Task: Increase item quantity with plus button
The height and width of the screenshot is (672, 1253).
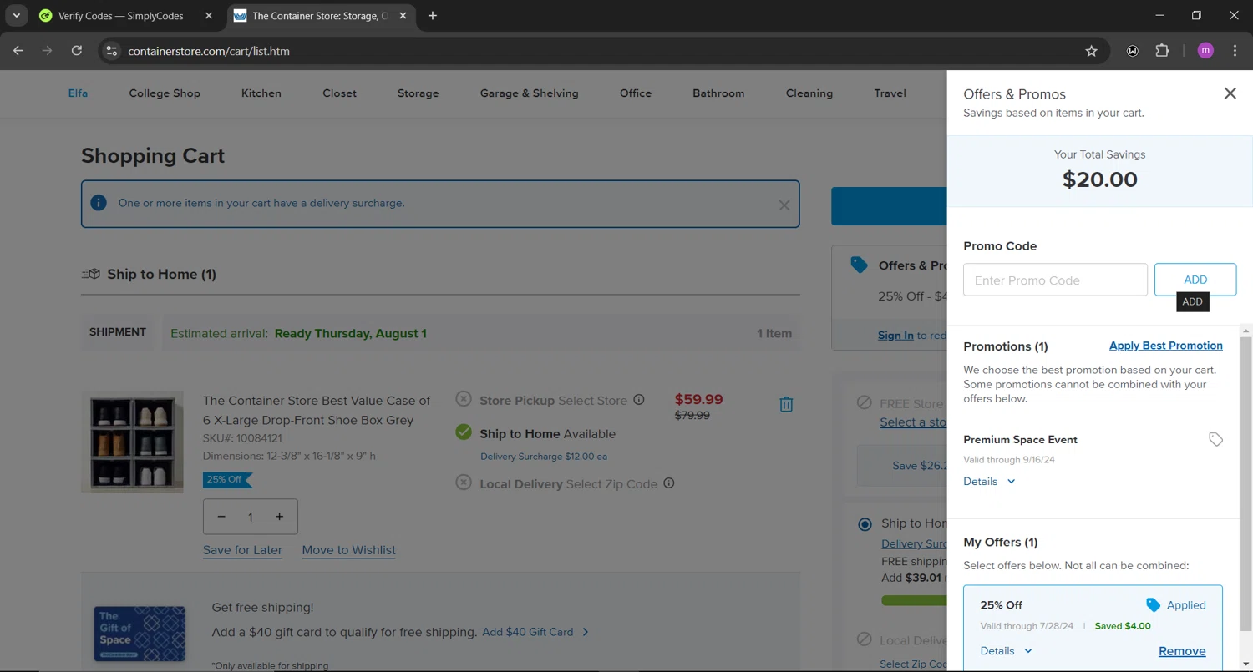Action: [x=280, y=517]
